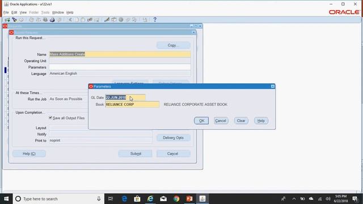Open PowerPoint from the taskbar
The image size is (363, 204).
click(189, 199)
